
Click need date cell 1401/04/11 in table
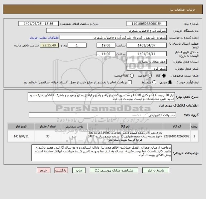[21, 136]
